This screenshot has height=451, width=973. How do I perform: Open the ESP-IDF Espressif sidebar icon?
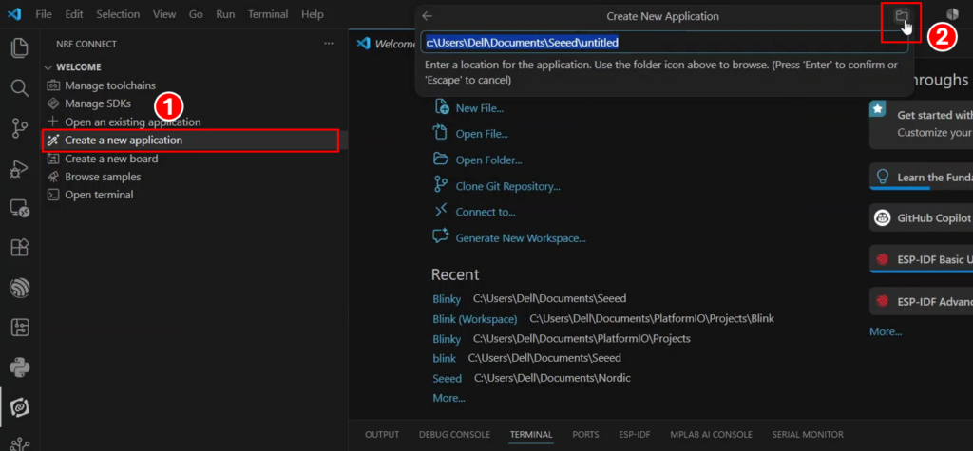point(20,288)
